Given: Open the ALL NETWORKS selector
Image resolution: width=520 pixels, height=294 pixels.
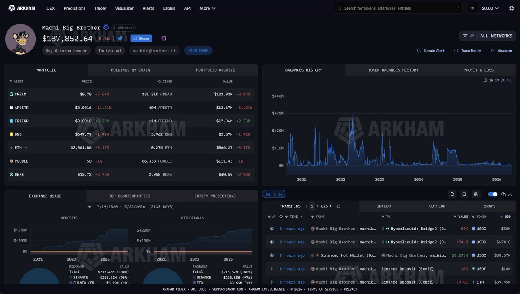Looking at the screenshot, I should tap(496, 36).
